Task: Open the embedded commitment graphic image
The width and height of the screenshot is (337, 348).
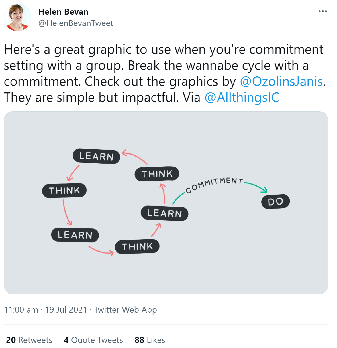Action: (x=166, y=203)
